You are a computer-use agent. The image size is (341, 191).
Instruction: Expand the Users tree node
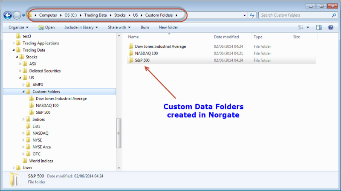point(14,168)
